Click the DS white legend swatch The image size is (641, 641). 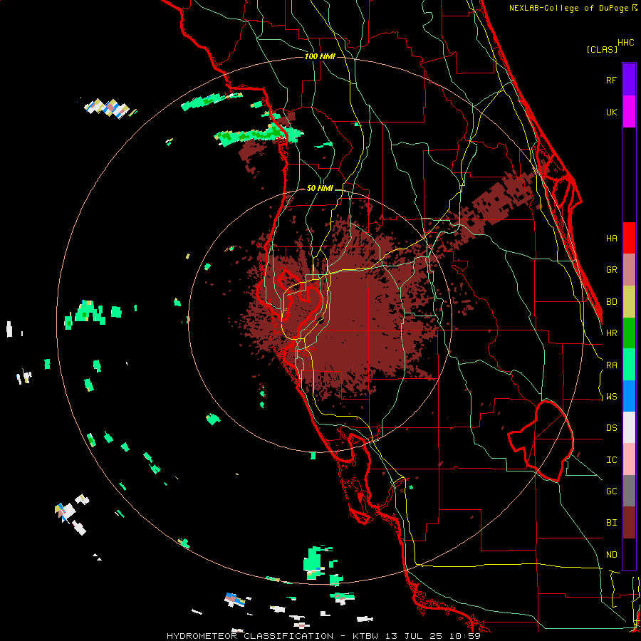point(629,427)
